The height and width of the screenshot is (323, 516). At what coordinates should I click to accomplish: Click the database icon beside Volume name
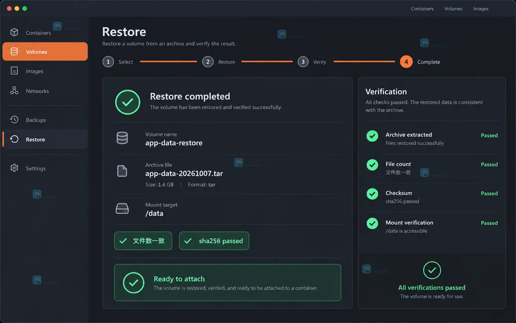click(x=122, y=138)
